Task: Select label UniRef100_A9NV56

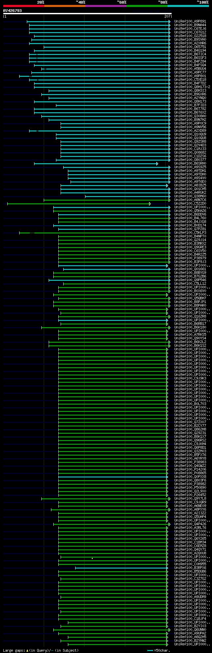Action: point(190,127)
